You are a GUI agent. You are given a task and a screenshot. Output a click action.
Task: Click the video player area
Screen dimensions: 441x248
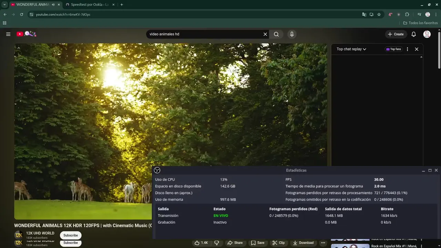click(x=171, y=131)
